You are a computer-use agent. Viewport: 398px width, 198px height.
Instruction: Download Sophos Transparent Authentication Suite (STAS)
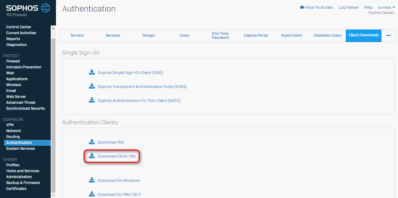(142, 87)
